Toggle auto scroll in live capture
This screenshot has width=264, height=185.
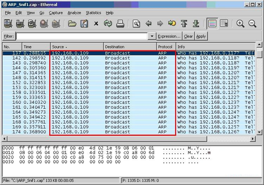coord(224,24)
